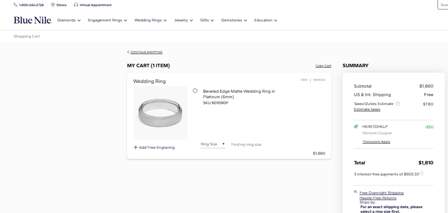This screenshot has width=448, height=213.
Task: Expand the Gemstones menu
Action: tap(234, 20)
